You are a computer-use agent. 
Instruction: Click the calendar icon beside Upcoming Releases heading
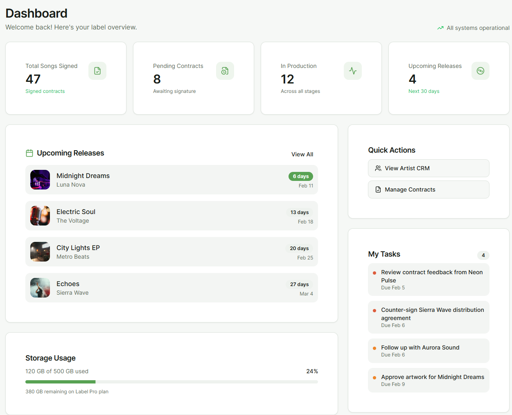(29, 153)
